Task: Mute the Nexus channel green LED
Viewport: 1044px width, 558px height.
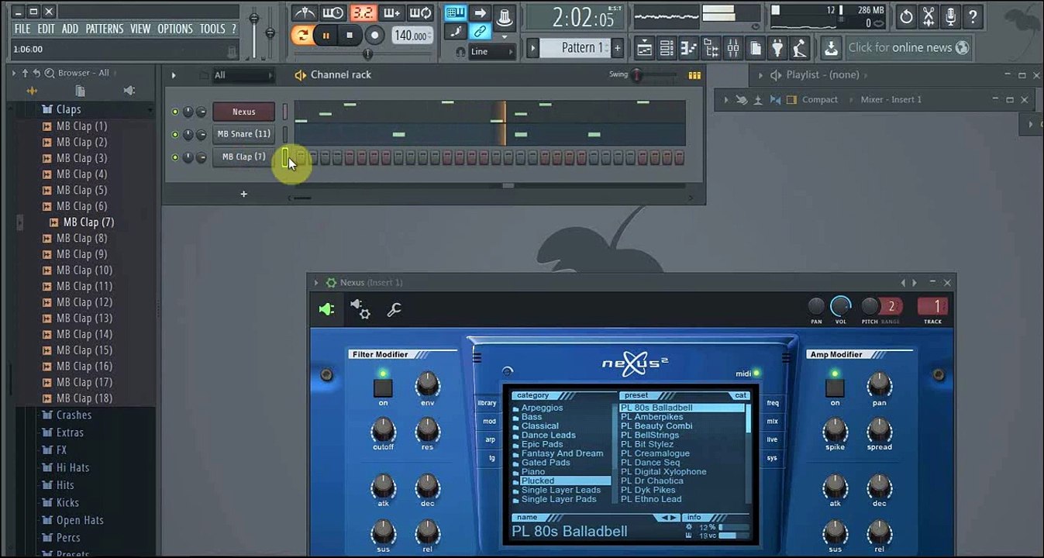Action: point(174,112)
